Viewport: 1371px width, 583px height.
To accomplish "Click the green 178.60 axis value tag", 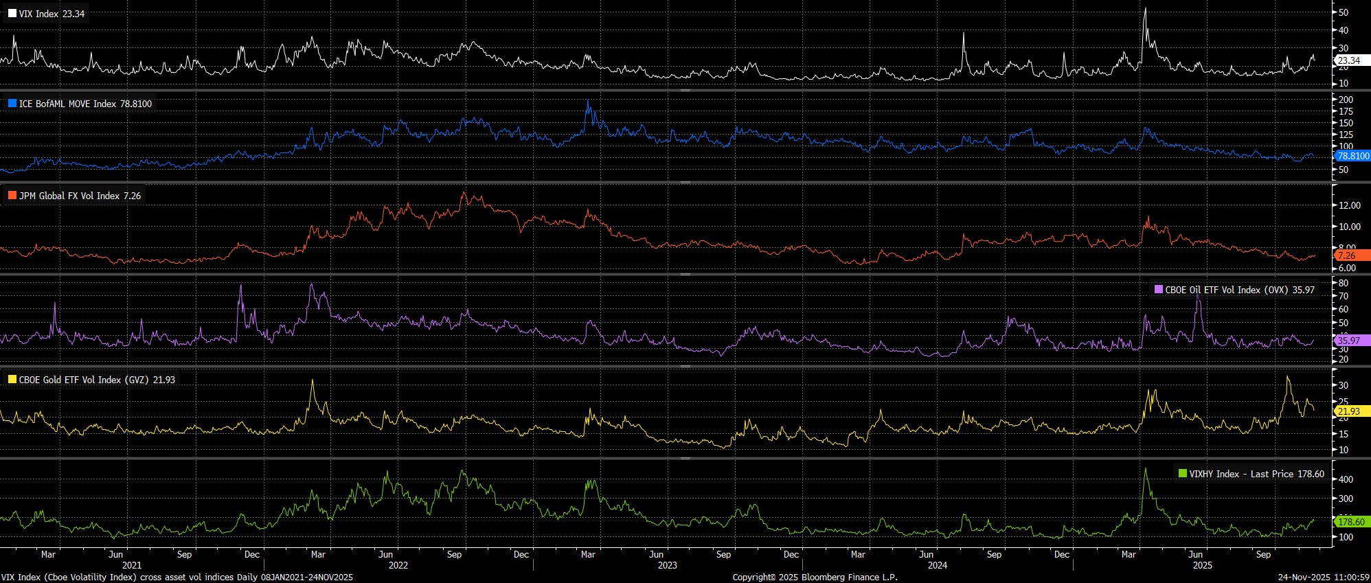I will (x=1350, y=522).
